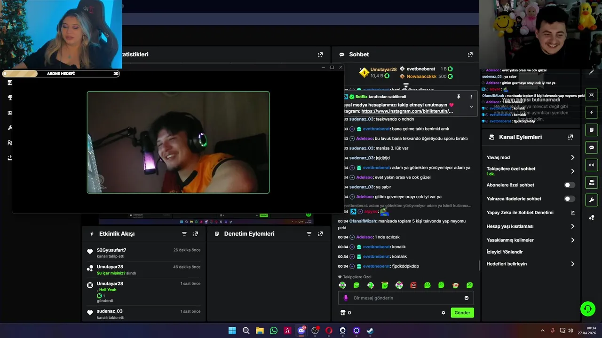Pop out the Denetim Eylemleri panel

click(x=320, y=234)
